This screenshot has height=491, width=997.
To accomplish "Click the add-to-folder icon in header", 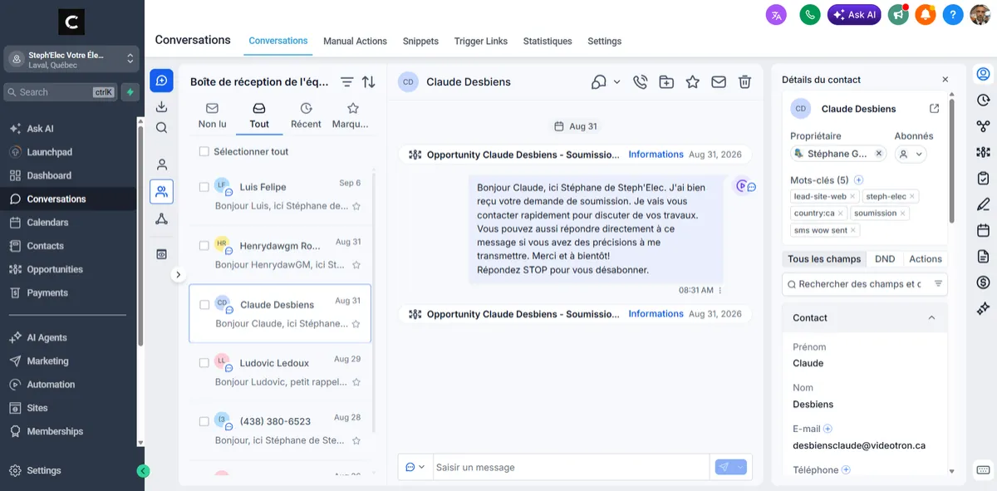I will click(666, 81).
